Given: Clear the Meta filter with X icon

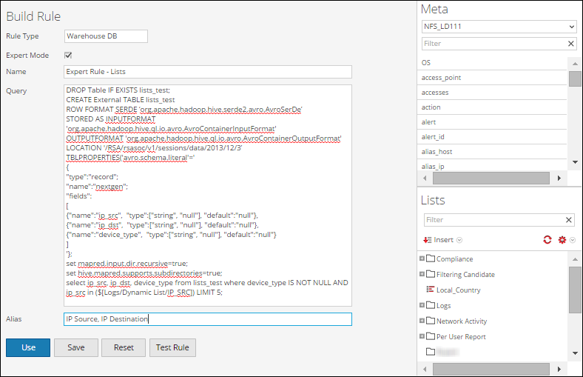Looking at the screenshot, I should coord(571,44).
